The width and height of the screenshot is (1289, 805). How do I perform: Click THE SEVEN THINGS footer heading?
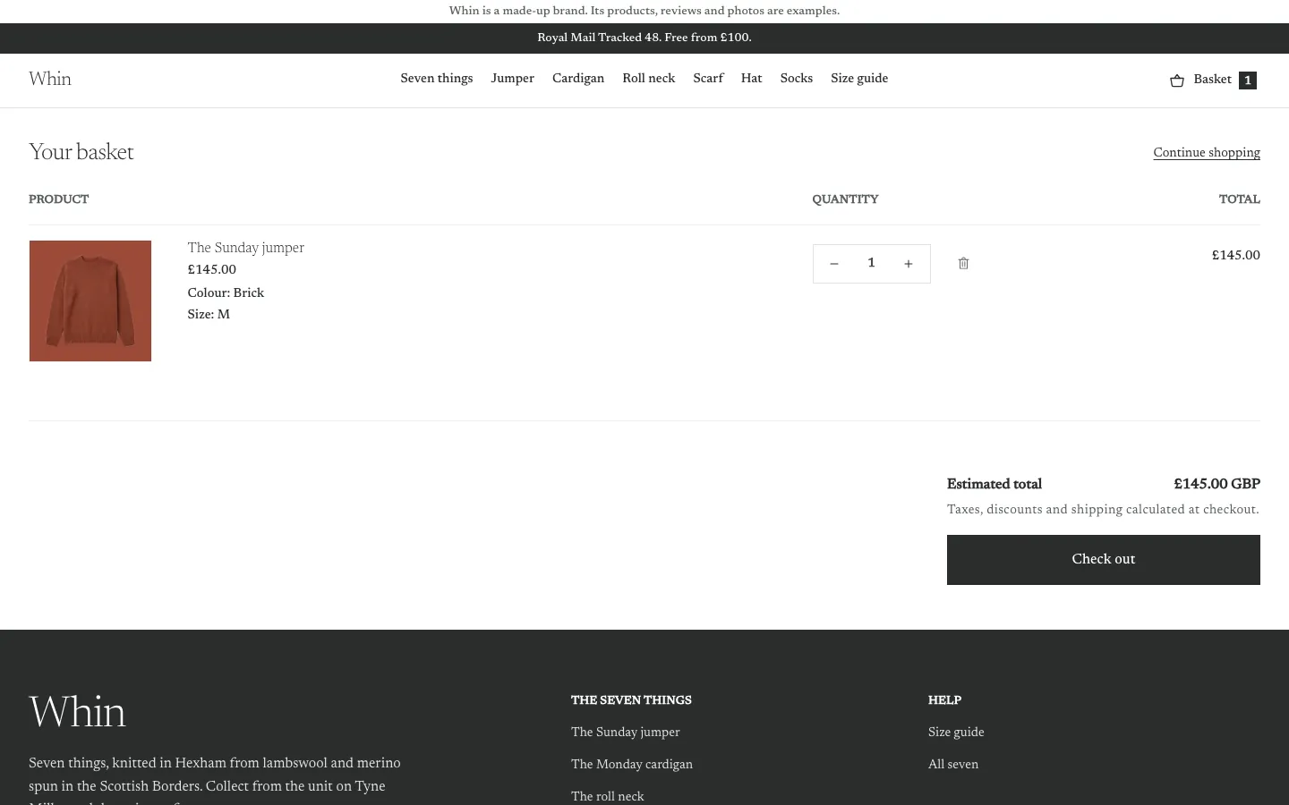(x=631, y=700)
